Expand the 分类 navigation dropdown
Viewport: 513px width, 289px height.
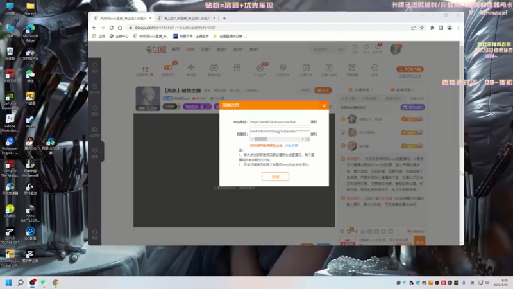click(x=206, y=49)
